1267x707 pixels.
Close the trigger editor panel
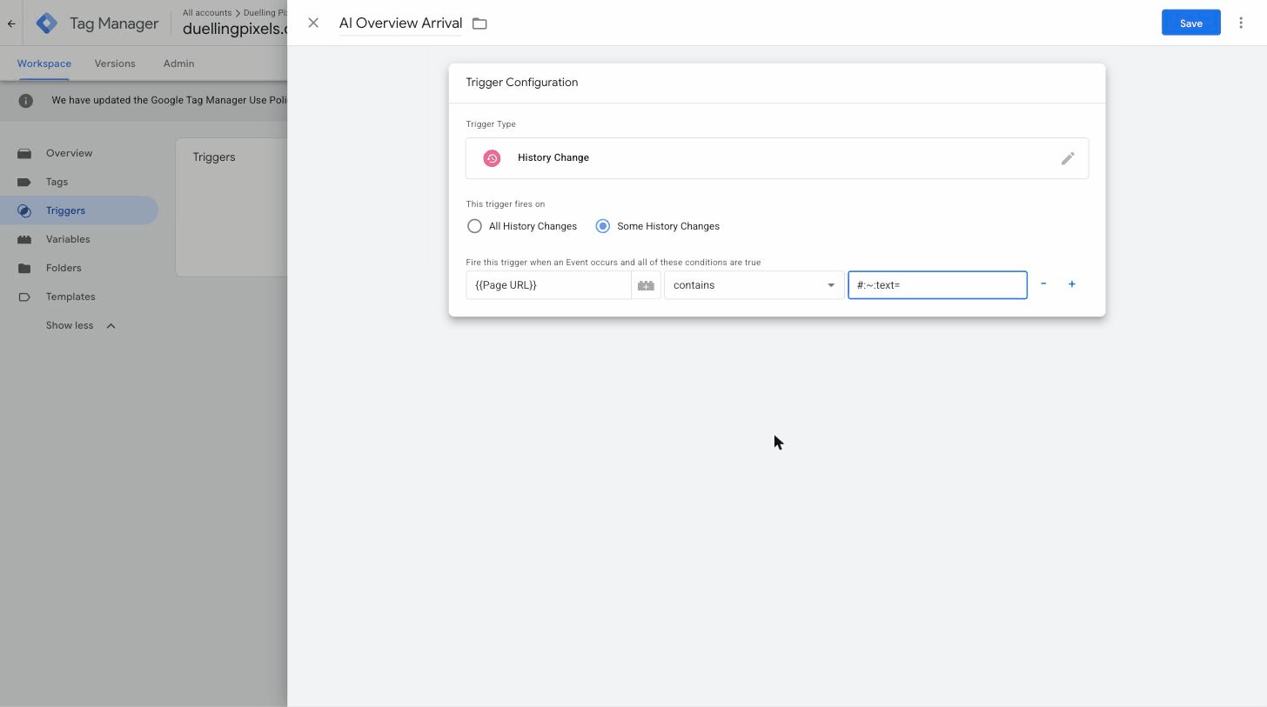pyautogui.click(x=313, y=23)
